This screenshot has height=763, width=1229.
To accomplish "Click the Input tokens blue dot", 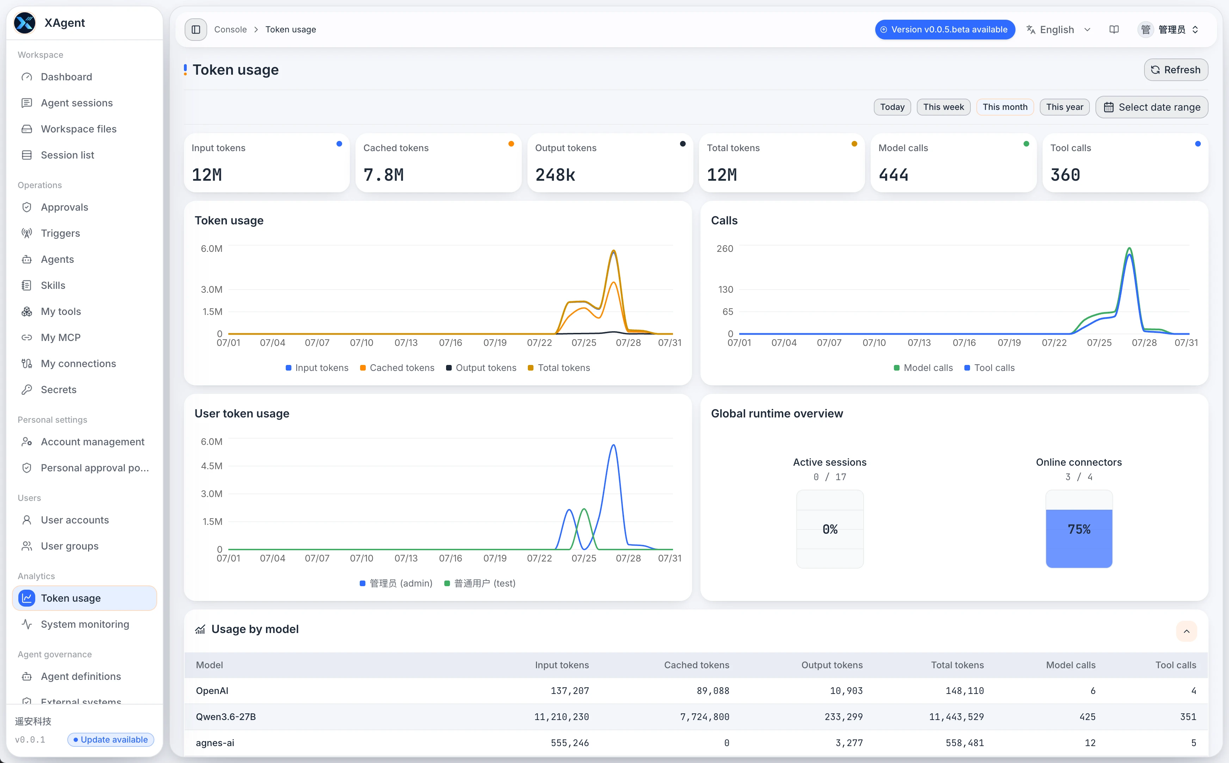I will pos(339,144).
